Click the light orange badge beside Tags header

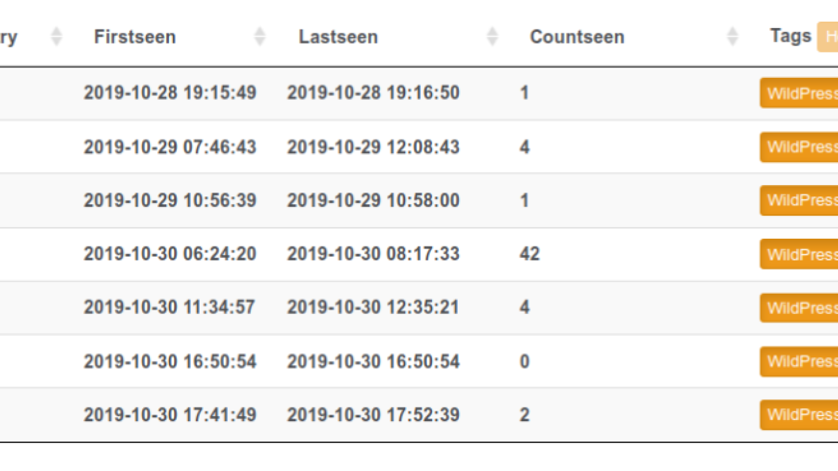pyautogui.click(x=828, y=37)
